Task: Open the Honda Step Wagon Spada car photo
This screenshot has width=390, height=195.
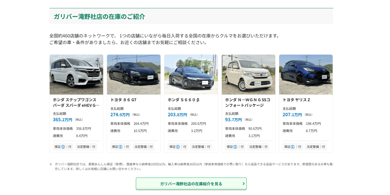Action: (76, 75)
